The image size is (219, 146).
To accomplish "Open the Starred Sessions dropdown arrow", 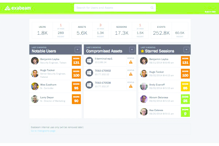I will [x=186, y=50].
